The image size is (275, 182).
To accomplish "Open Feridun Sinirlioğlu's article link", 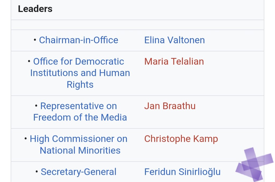I will (182, 172).
